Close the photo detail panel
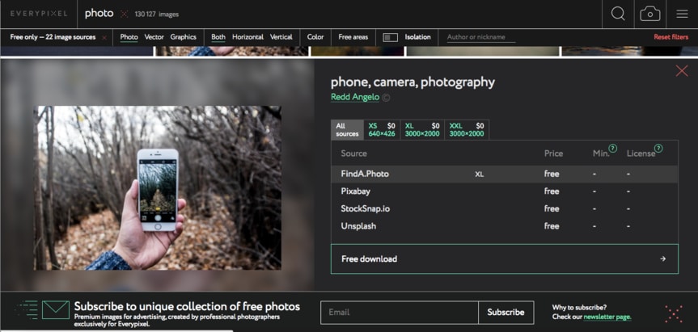Image resolution: width=698 pixels, height=332 pixels. click(681, 71)
